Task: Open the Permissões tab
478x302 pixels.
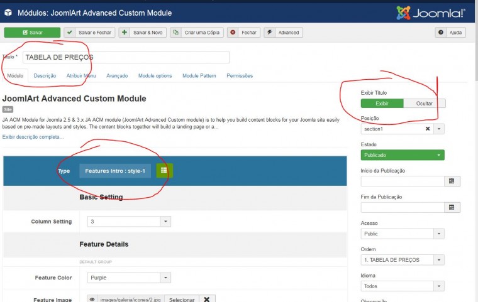Action: tap(240, 76)
